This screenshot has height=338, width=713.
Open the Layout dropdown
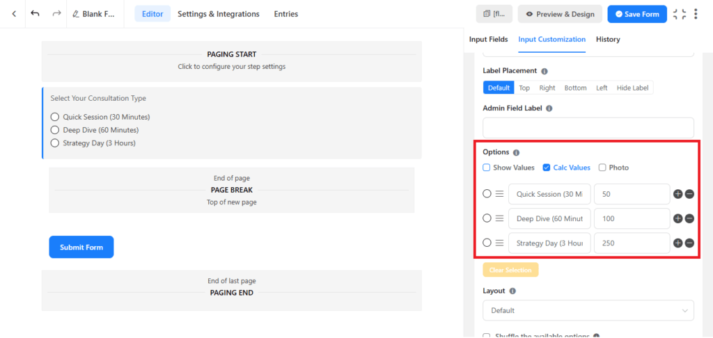(588, 311)
